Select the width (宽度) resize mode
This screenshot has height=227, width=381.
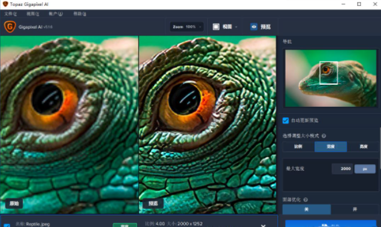pos(331,146)
